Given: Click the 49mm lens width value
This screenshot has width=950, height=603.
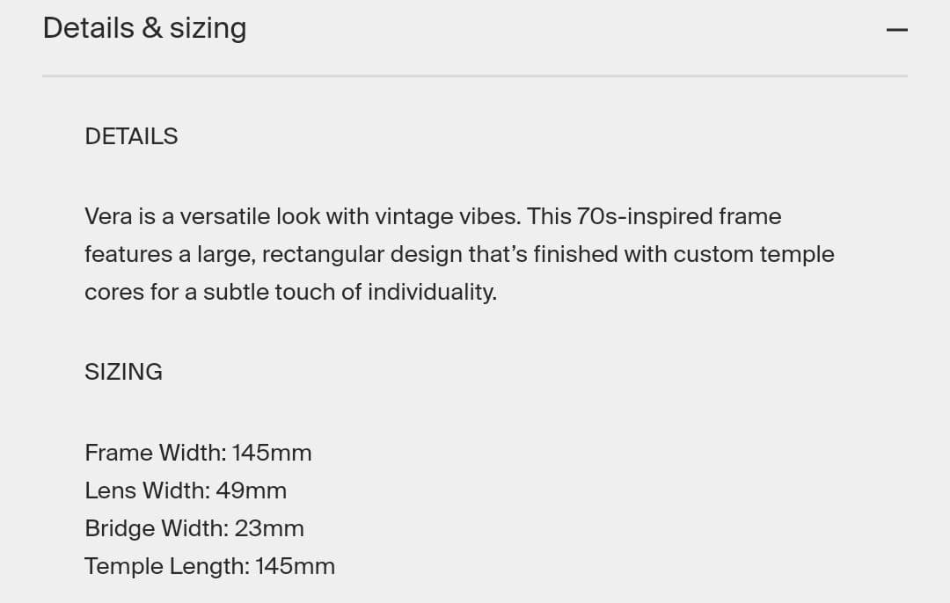Looking at the screenshot, I should [x=252, y=490].
